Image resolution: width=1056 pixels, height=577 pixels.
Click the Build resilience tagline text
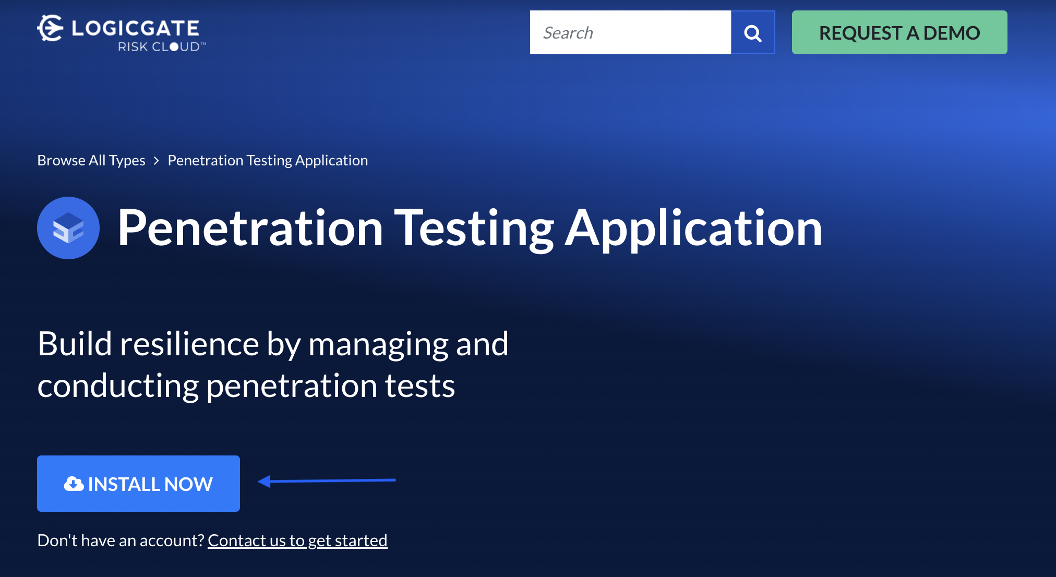pyautogui.click(x=273, y=365)
